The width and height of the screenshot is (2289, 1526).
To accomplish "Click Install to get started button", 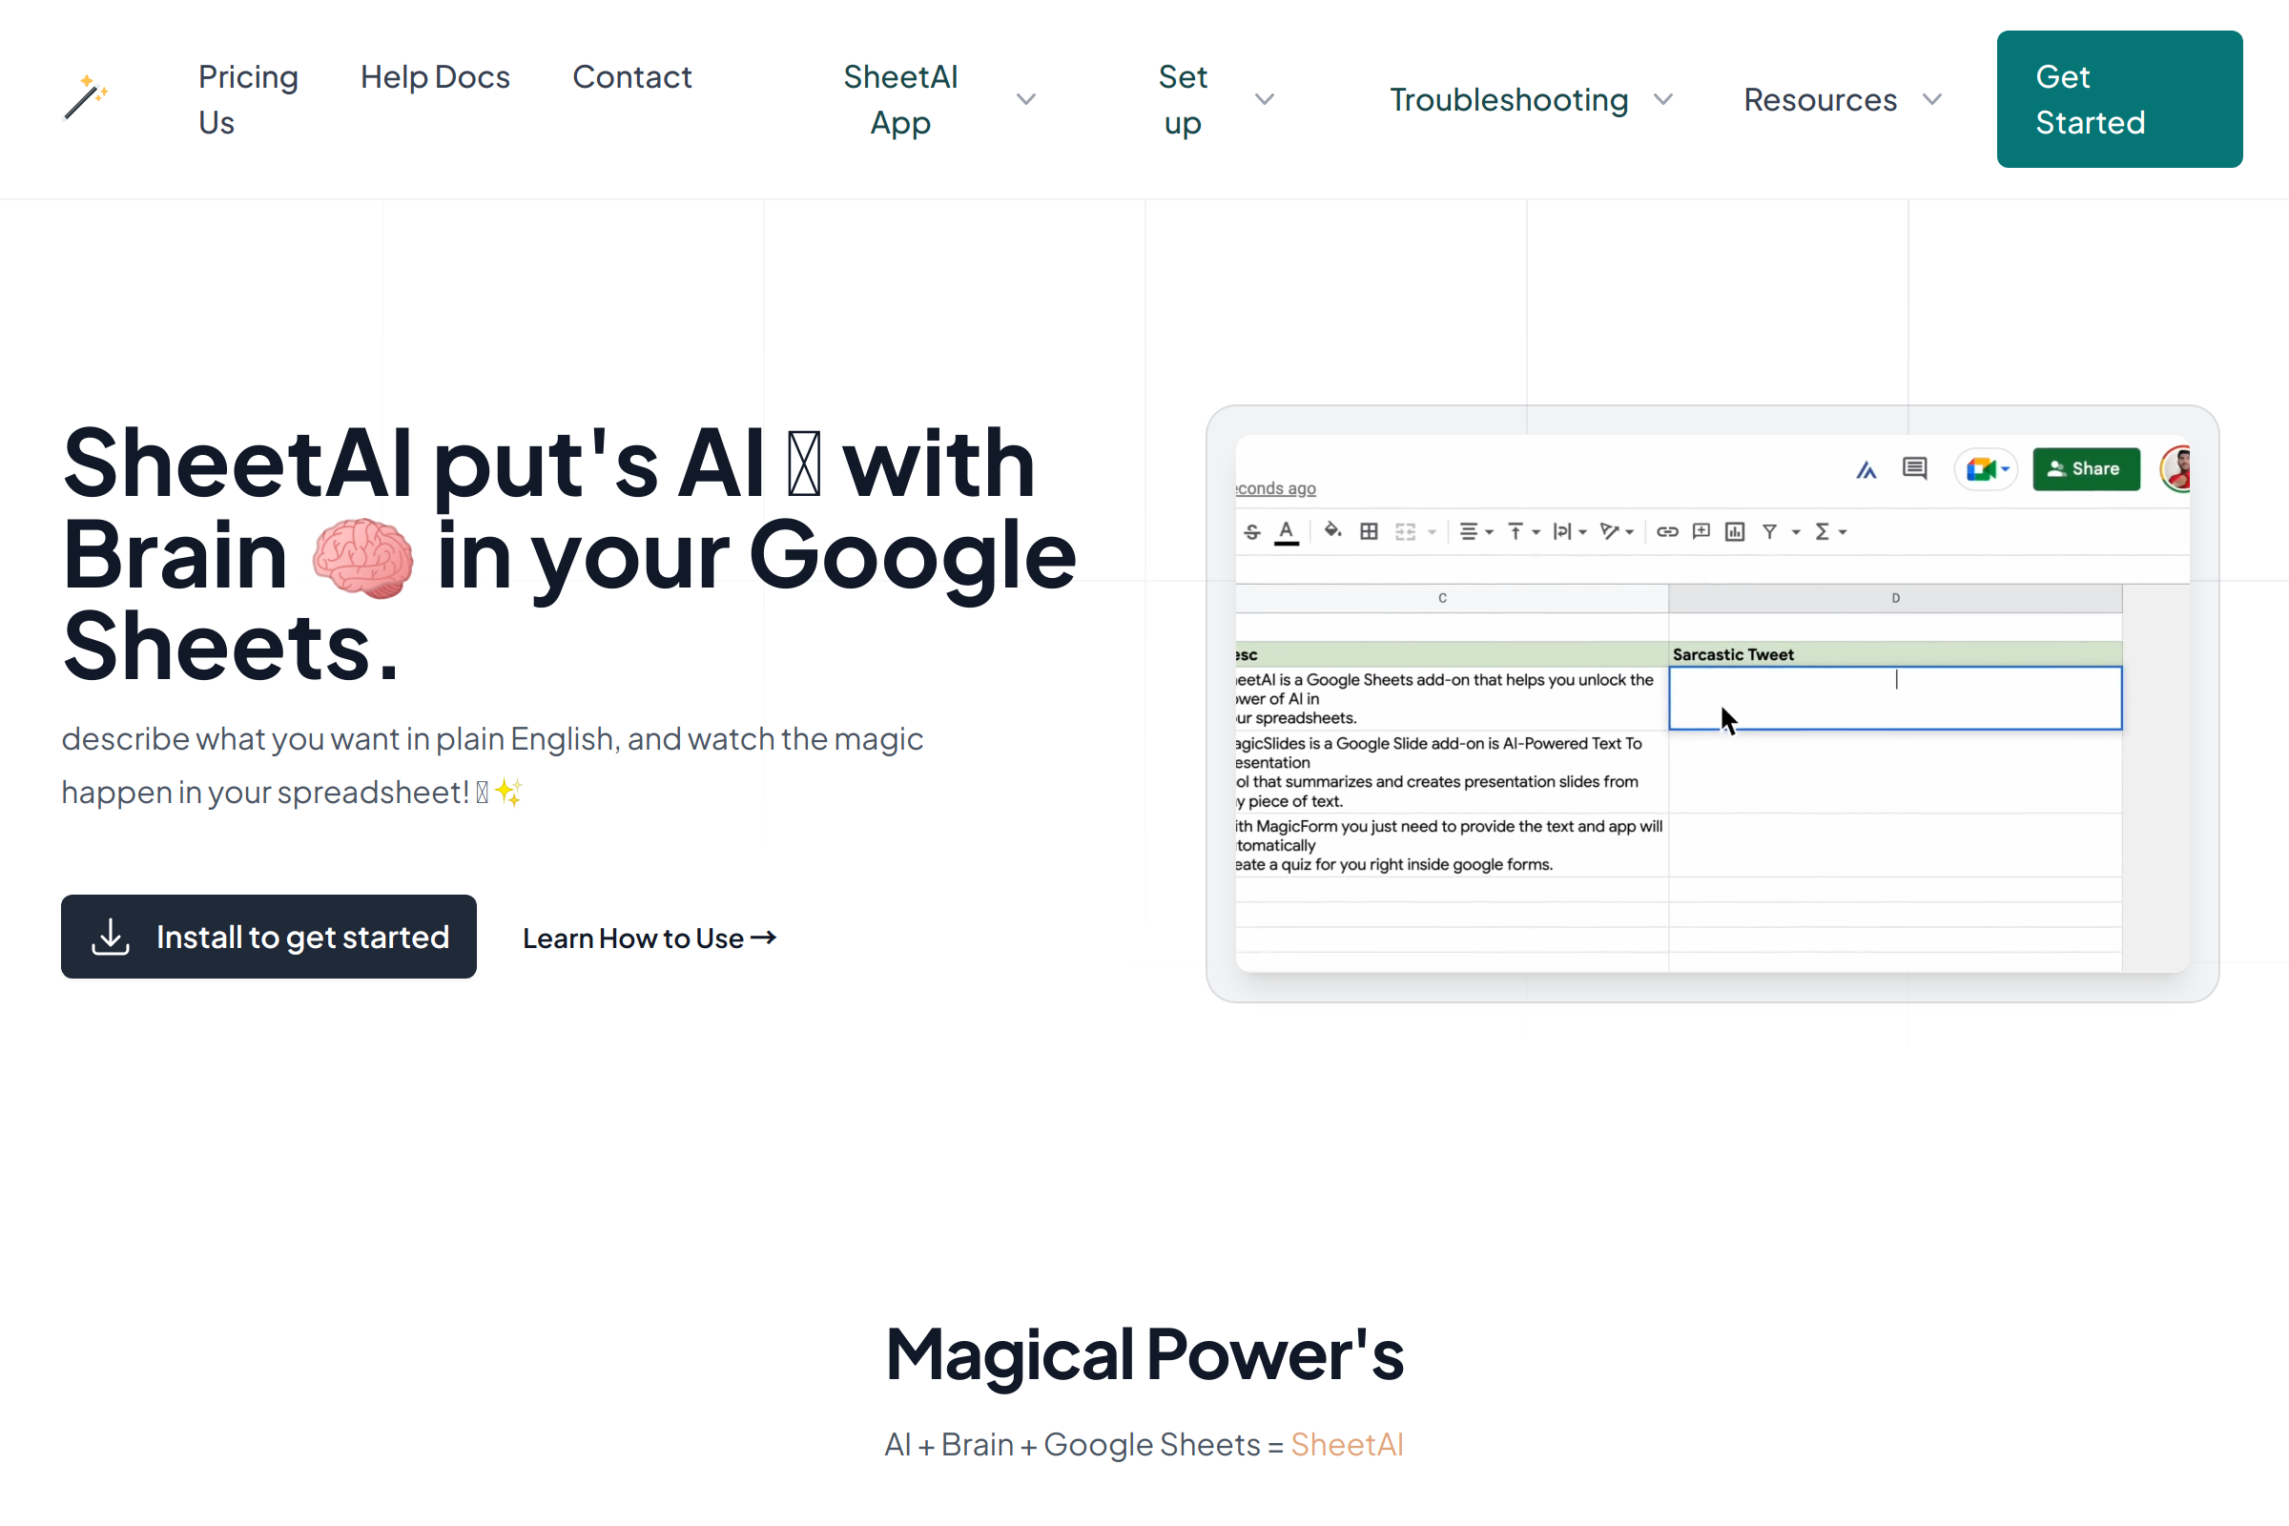I will point(269,937).
